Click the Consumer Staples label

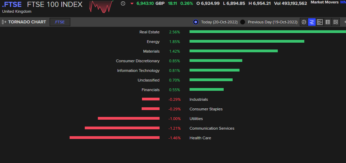(x=206, y=109)
